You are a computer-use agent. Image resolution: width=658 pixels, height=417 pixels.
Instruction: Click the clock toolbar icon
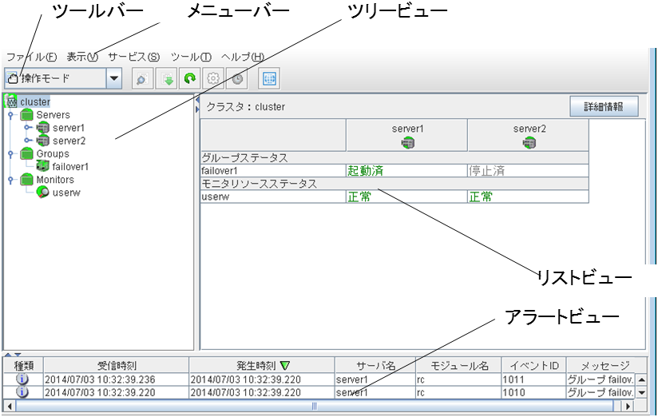point(237,78)
